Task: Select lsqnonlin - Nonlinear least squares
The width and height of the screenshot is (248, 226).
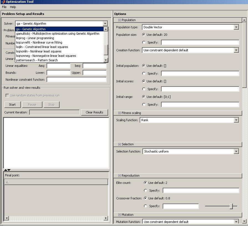Action: tap(59, 51)
